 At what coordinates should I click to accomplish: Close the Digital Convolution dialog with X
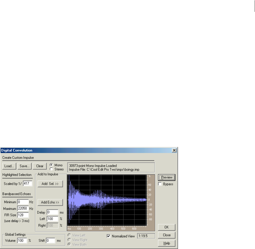(174, 150)
